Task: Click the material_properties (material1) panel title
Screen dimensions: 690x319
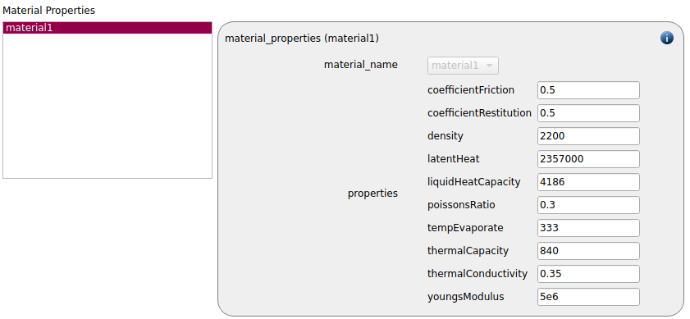Action: pyautogui.click(x=302, y=39)
